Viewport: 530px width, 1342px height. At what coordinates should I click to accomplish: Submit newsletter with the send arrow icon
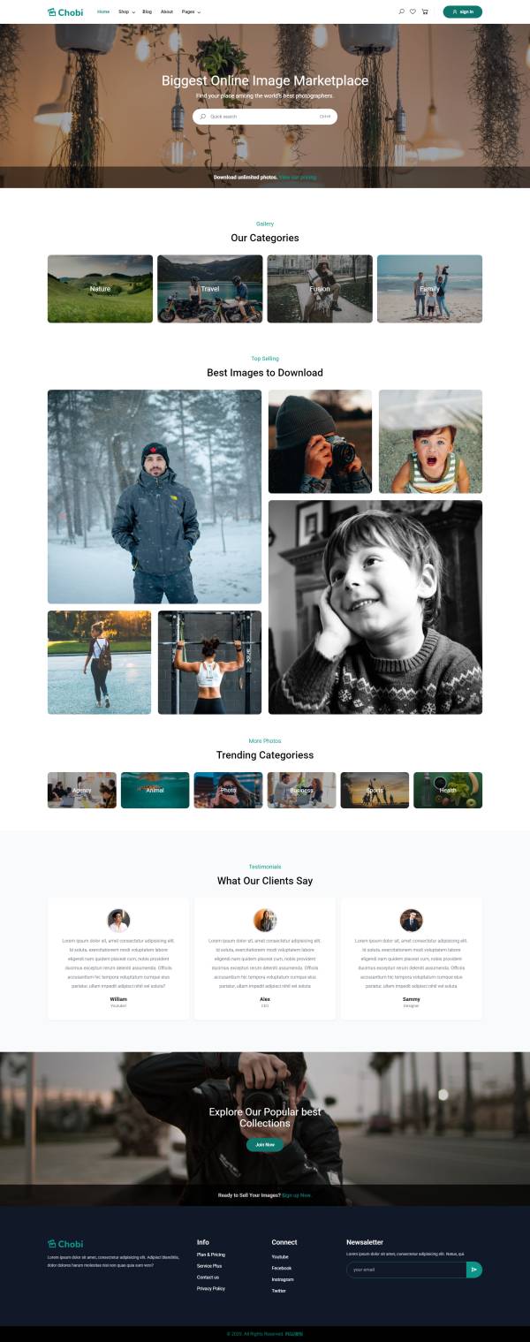coord(474,1270)
